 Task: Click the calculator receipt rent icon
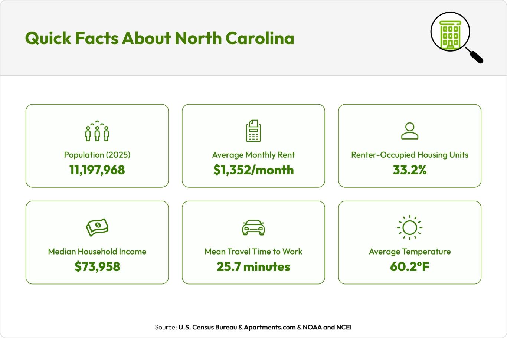click(x=253, y=131)
